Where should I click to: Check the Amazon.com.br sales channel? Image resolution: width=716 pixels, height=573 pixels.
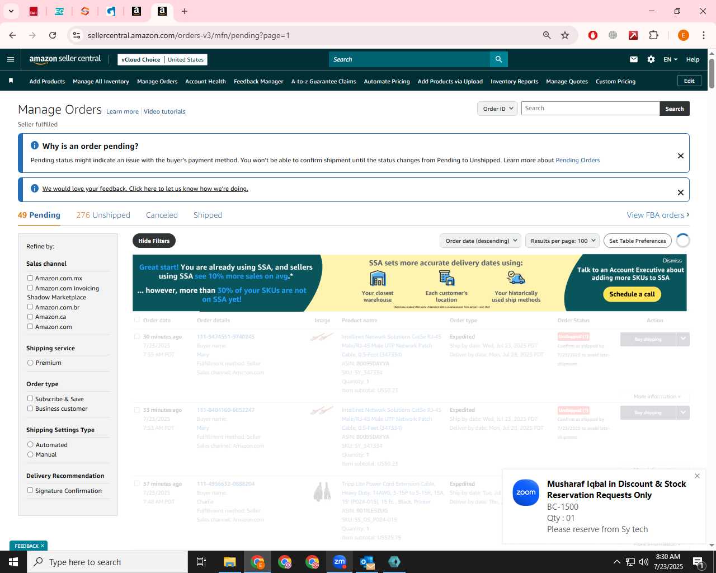coord(30,307)
